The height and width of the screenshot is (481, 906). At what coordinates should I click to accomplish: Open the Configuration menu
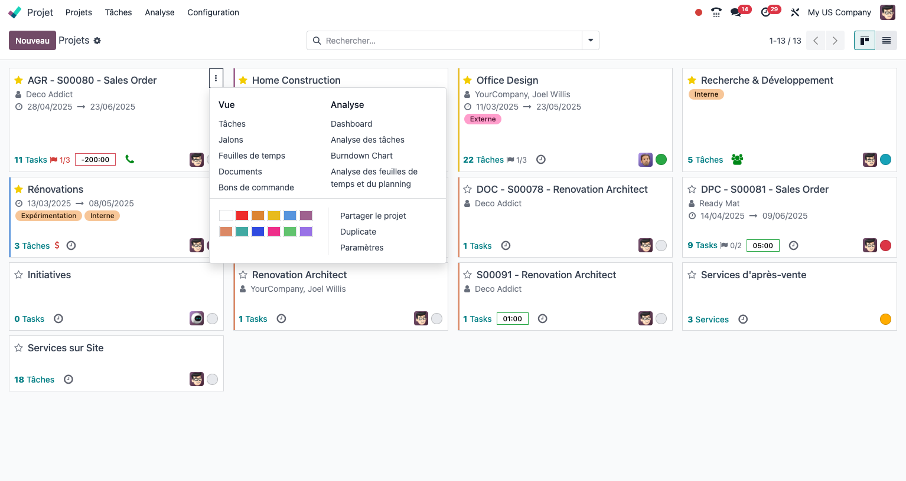213,12
